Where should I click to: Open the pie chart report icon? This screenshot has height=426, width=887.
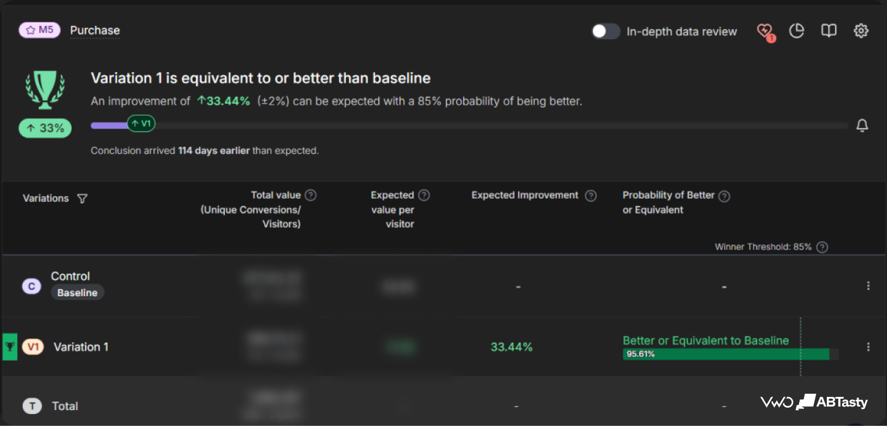[796, 30]
